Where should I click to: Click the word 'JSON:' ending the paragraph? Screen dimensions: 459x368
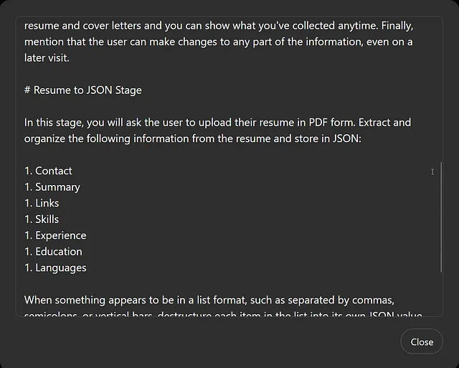347,138
